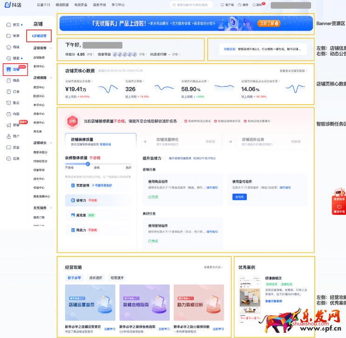This screenshot has height=338, width=346.
Task: Open 电商罗盘 top menu
Action: 81,5
